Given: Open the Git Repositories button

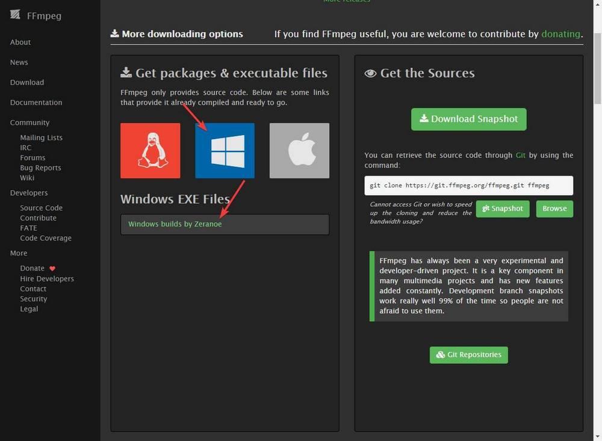Looking at the screenshot, I should pos(469,355).
